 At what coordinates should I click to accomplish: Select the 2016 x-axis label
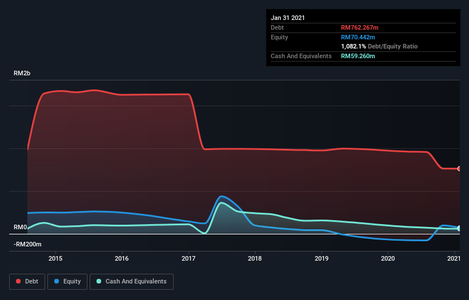pyautogui.click(x=122, y=258)
